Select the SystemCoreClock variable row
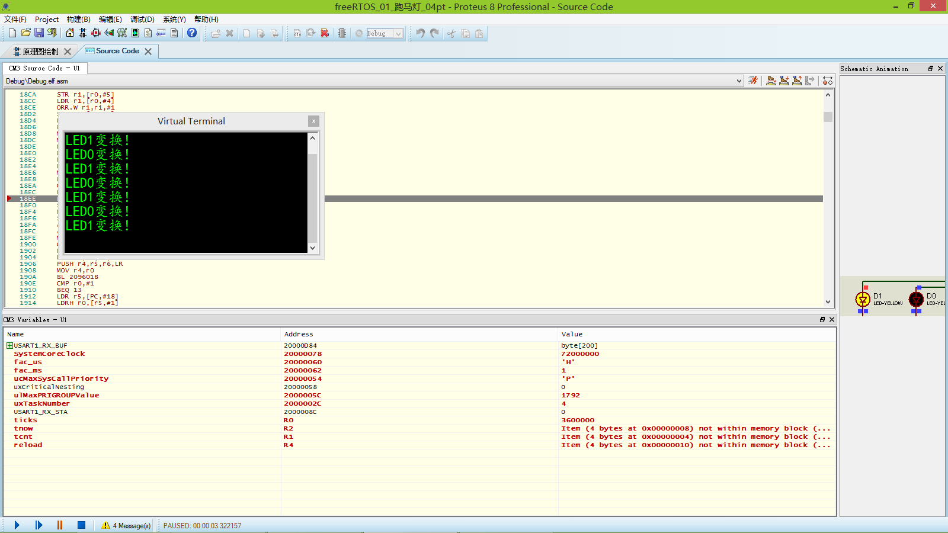Screen dimensions: 948x533 click(419, 354)
